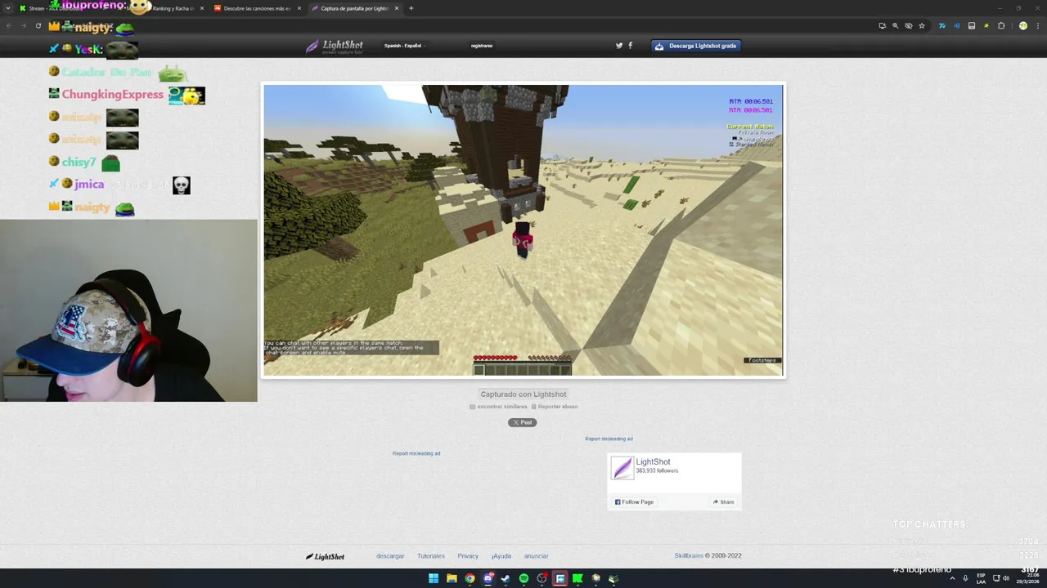Click the install/cast screen icon in address bar
The image size is (1047, 588).
(x=883, y=25)
